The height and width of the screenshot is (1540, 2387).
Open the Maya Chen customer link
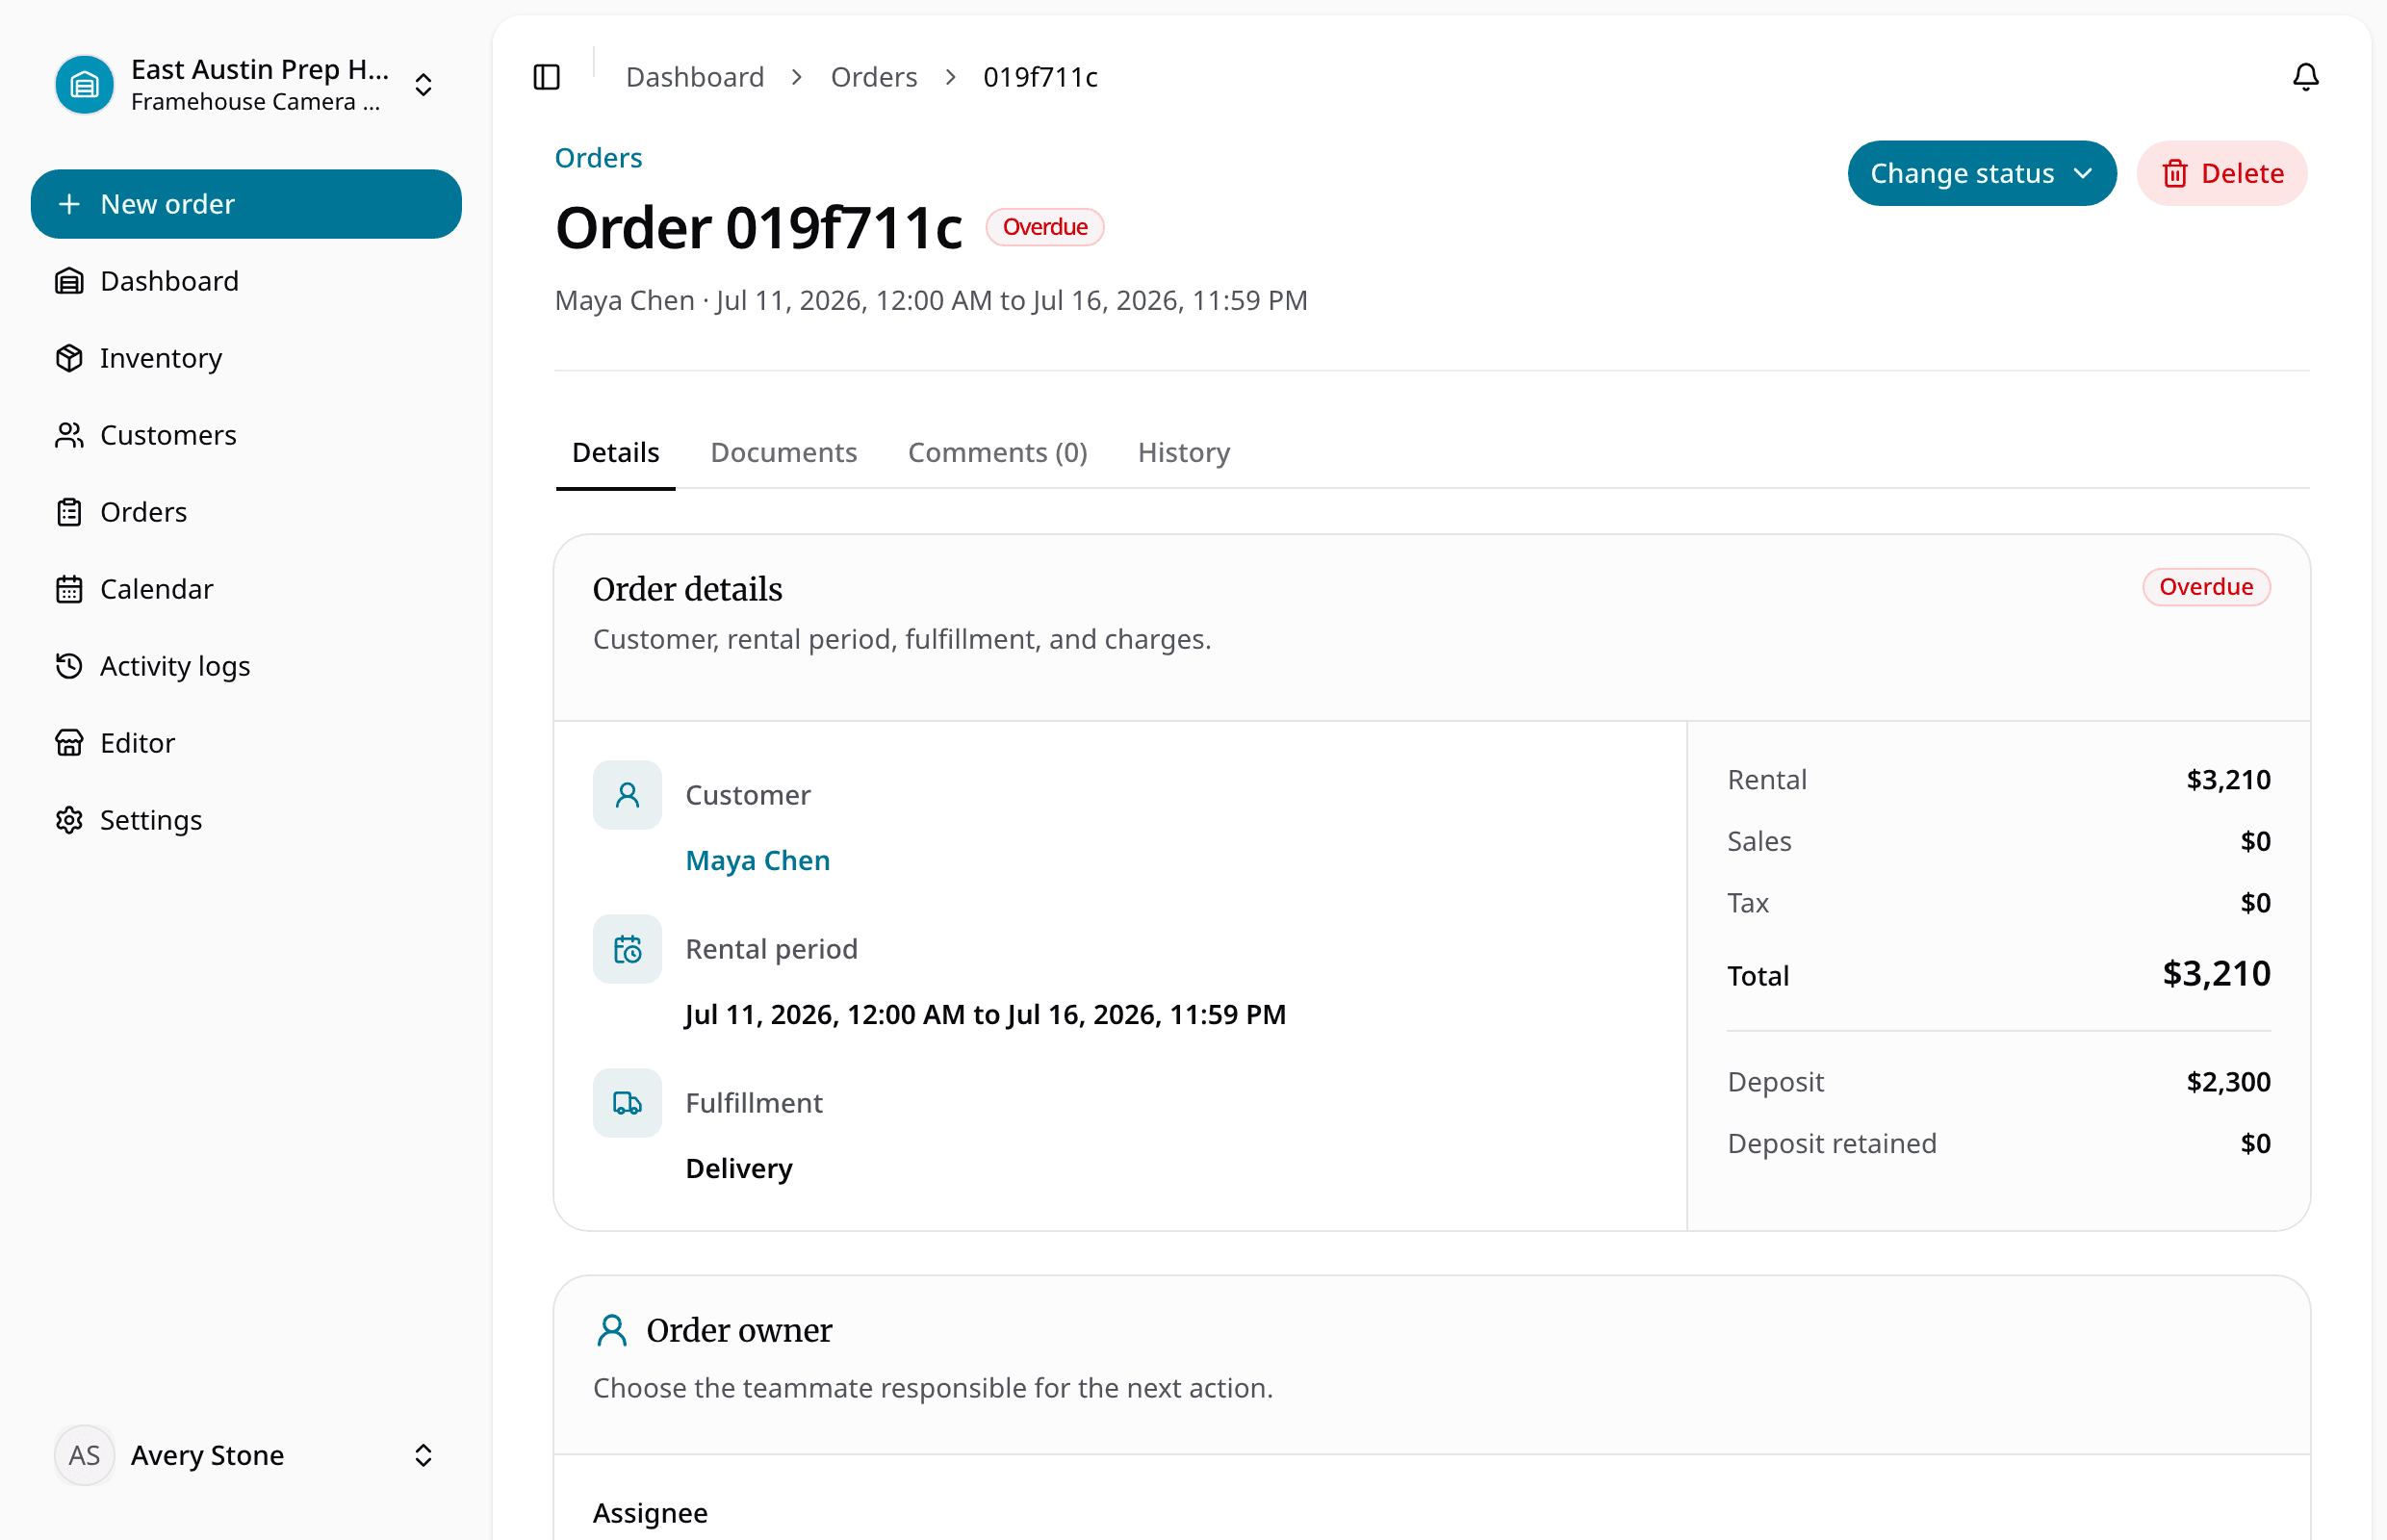(x=757, y=861)
